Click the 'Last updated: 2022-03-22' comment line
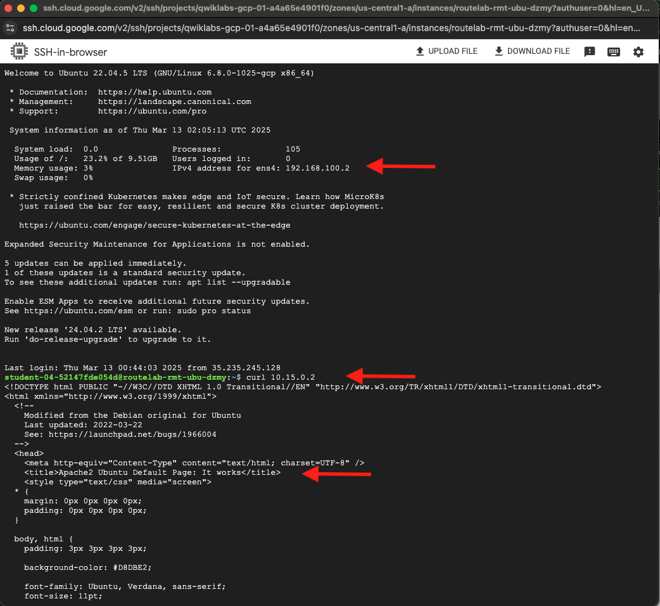 84,425
